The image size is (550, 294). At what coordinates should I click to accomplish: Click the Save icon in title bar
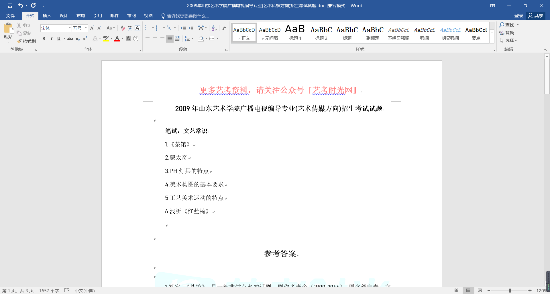(x=10, y=5)
